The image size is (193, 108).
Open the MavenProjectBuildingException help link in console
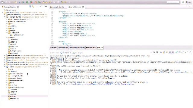[100, 84]
